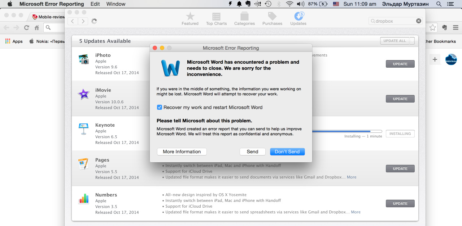
Task: Open the Apps bookmark shortcut
Action: [14, 41]
